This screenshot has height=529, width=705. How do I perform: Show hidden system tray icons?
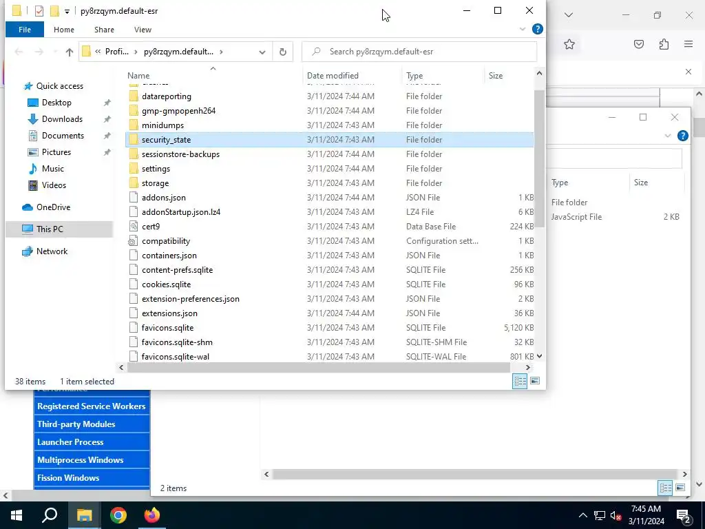[582, 515]
